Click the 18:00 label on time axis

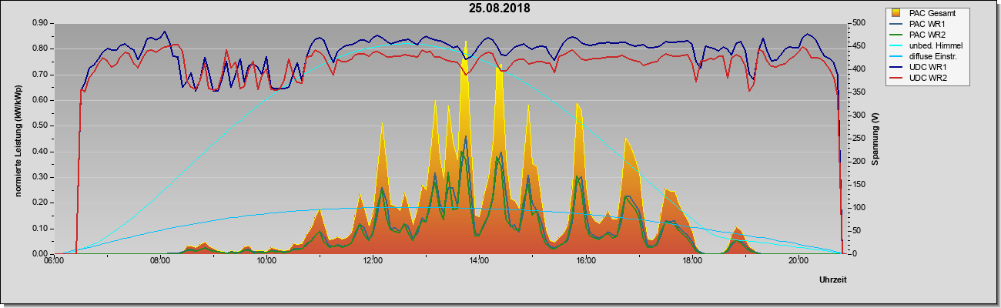click(692, 260)
